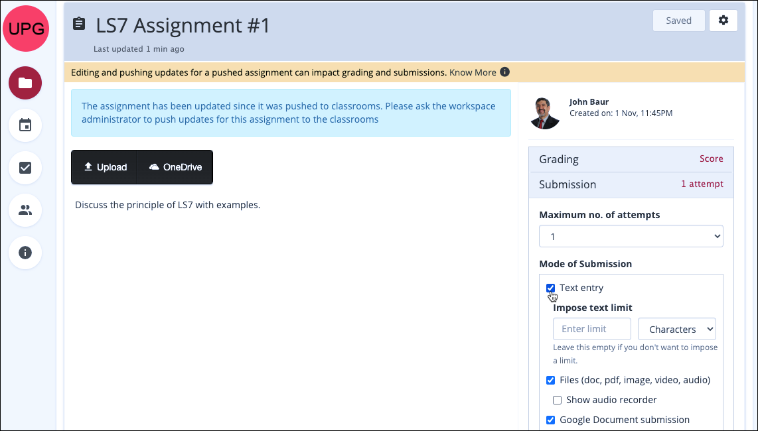Open the info icon in the sidebar
The height and width of the screenshot is (431, 758).
pyautogui.click(x=25, y=253)
